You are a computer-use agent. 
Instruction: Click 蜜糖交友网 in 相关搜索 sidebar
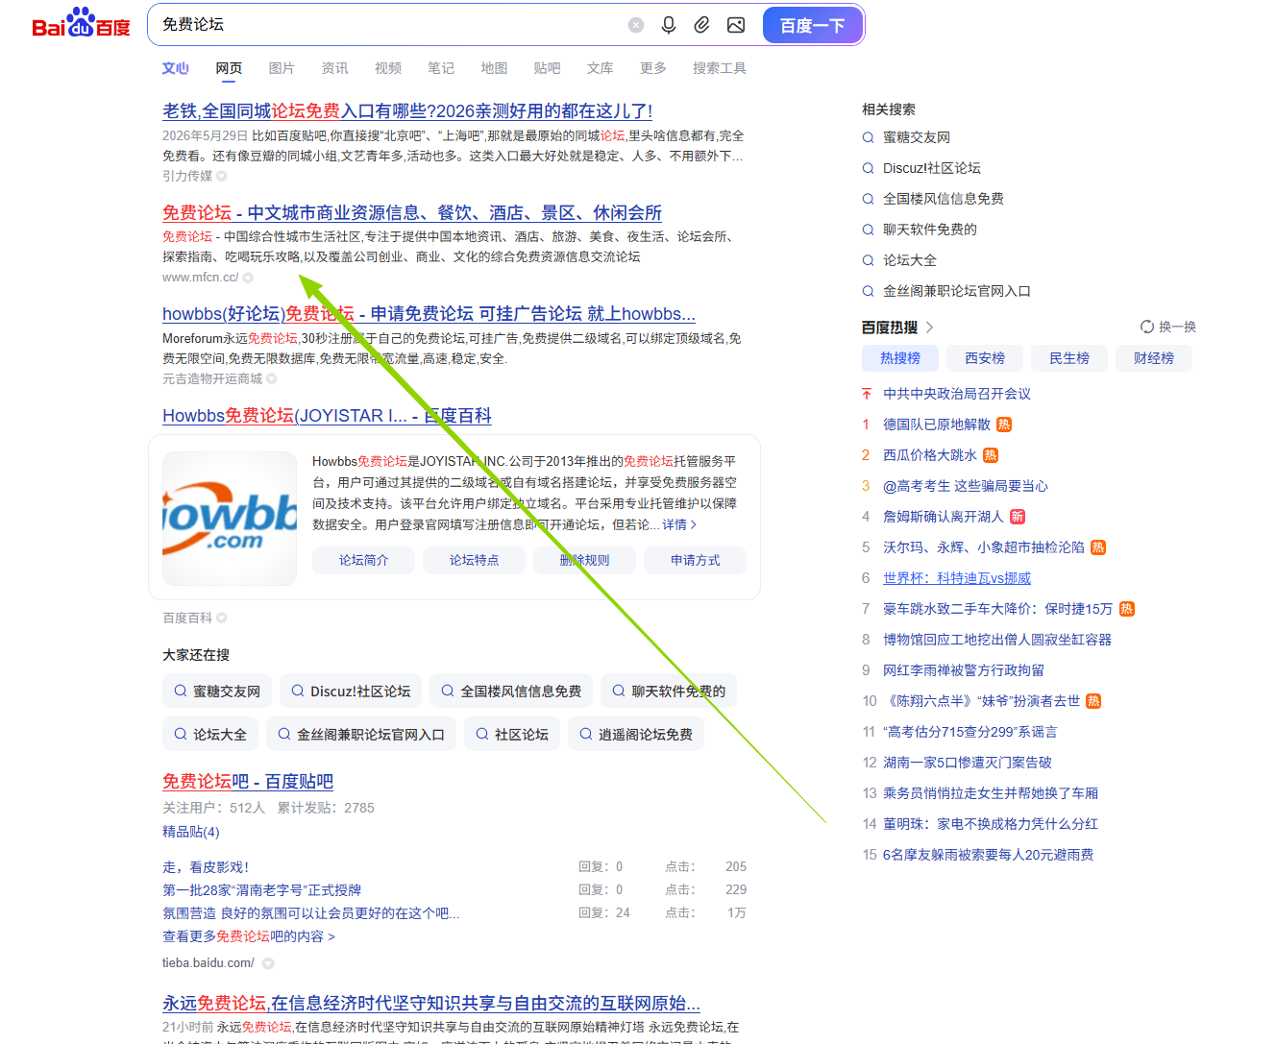click(917, 137)
